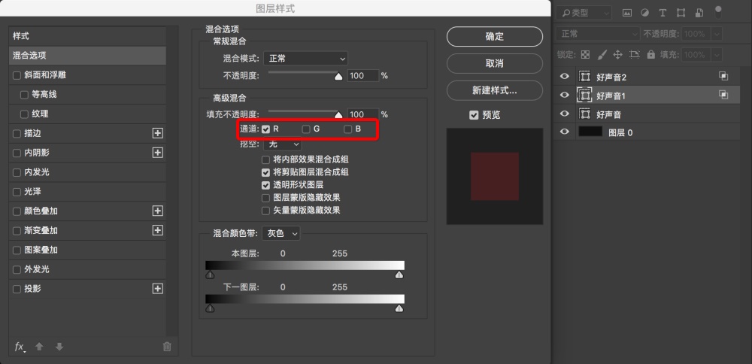The height and width of the screenshot is (364, 752).
Task: Click the plus icon next to 投影
Action: point(157,289)
